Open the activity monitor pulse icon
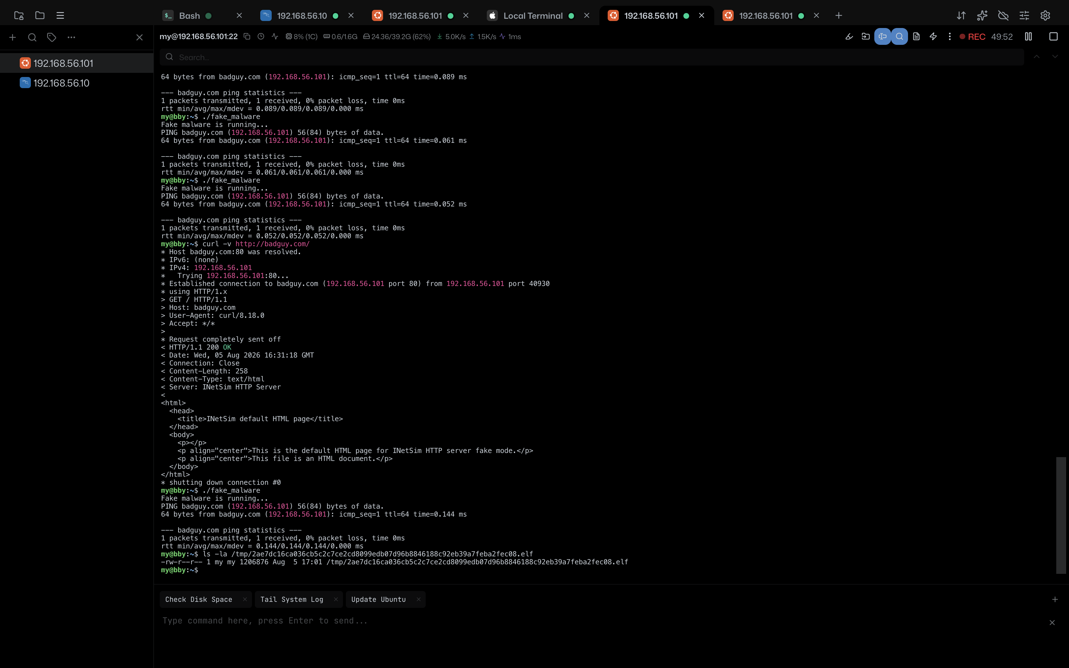This screenshot has height=668, width=1069. 275,37
